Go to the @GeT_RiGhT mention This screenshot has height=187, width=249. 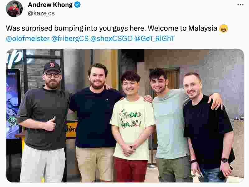tap(154, 38)
